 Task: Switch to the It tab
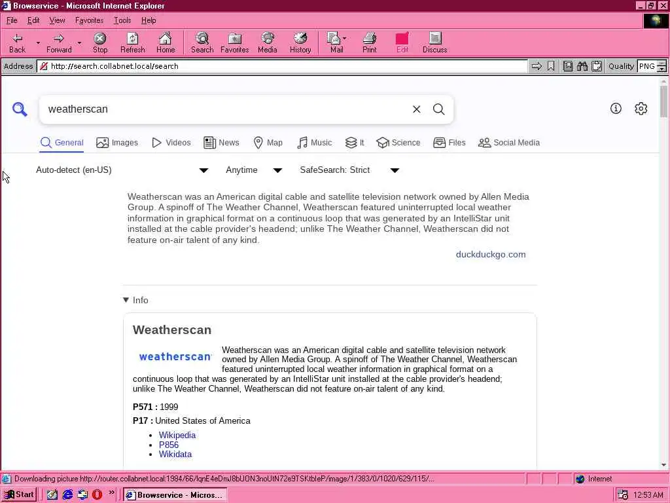pos(355,142)
